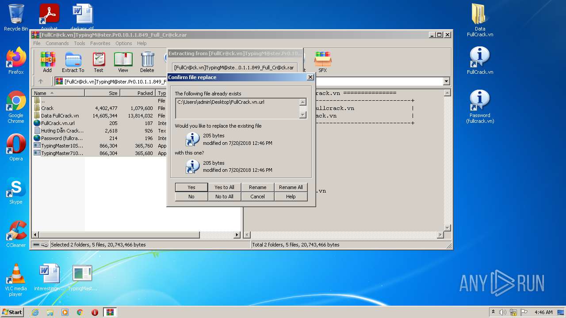The width and height of the screenshot is (566, 318).
Task: Click the Windows Explorer taskbar icon
Action: pyautogui.click(x=50, y=312)
